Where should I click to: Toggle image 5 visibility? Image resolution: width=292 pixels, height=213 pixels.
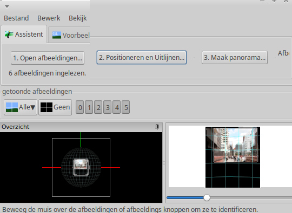[126, 107]
